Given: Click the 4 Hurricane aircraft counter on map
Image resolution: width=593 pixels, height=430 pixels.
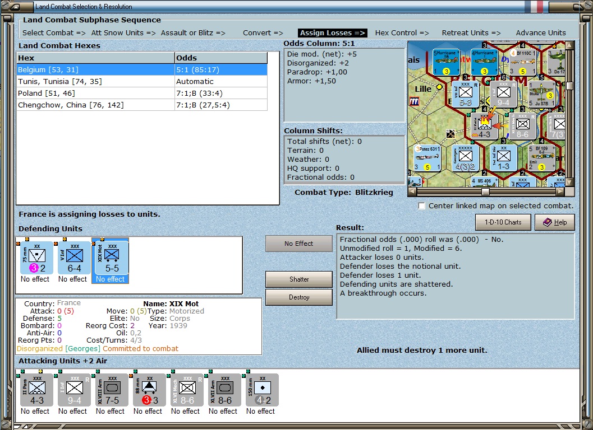Looking at the screenshot, I should 485,62.
